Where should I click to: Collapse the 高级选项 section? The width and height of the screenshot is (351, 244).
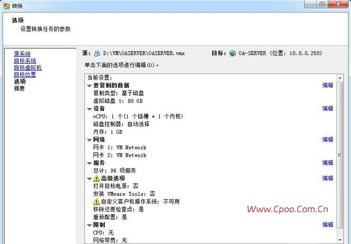tap(89, 179)
